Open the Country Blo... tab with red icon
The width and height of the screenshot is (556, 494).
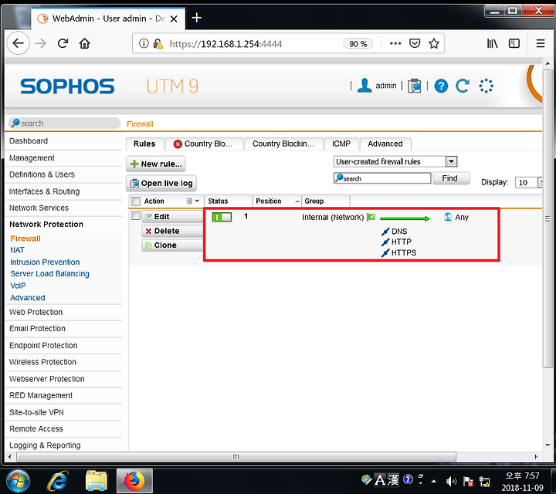pyautogui.click(x=204, y=144)
